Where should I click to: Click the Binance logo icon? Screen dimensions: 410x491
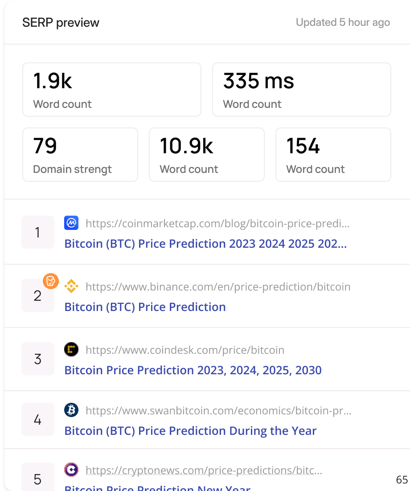pos(71,286)
